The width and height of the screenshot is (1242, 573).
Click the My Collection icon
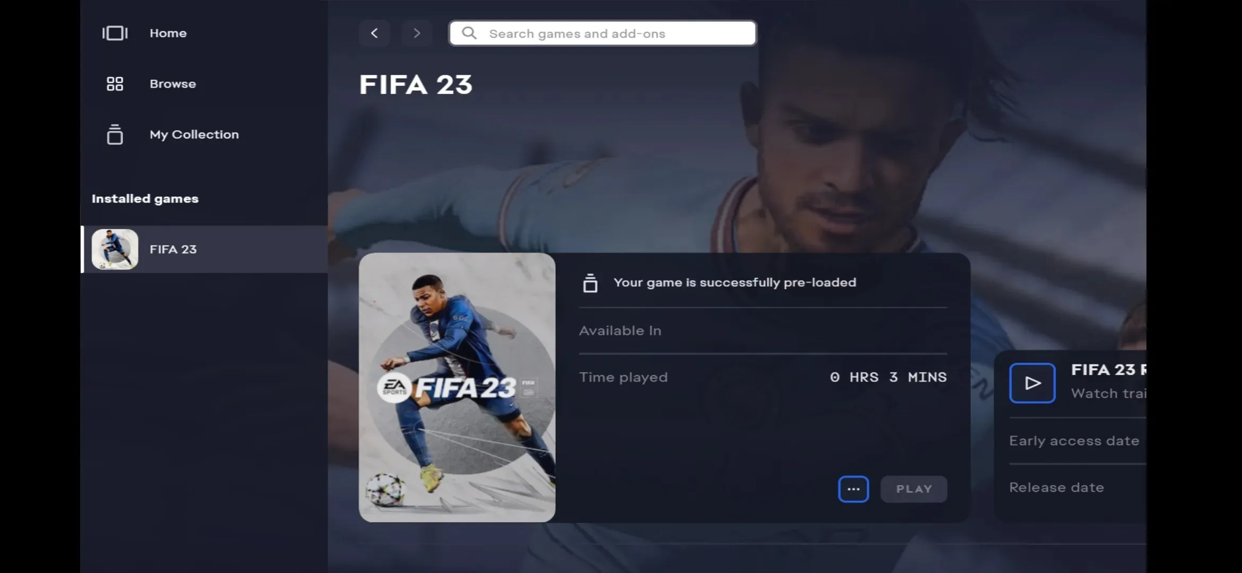click(115, 135)
